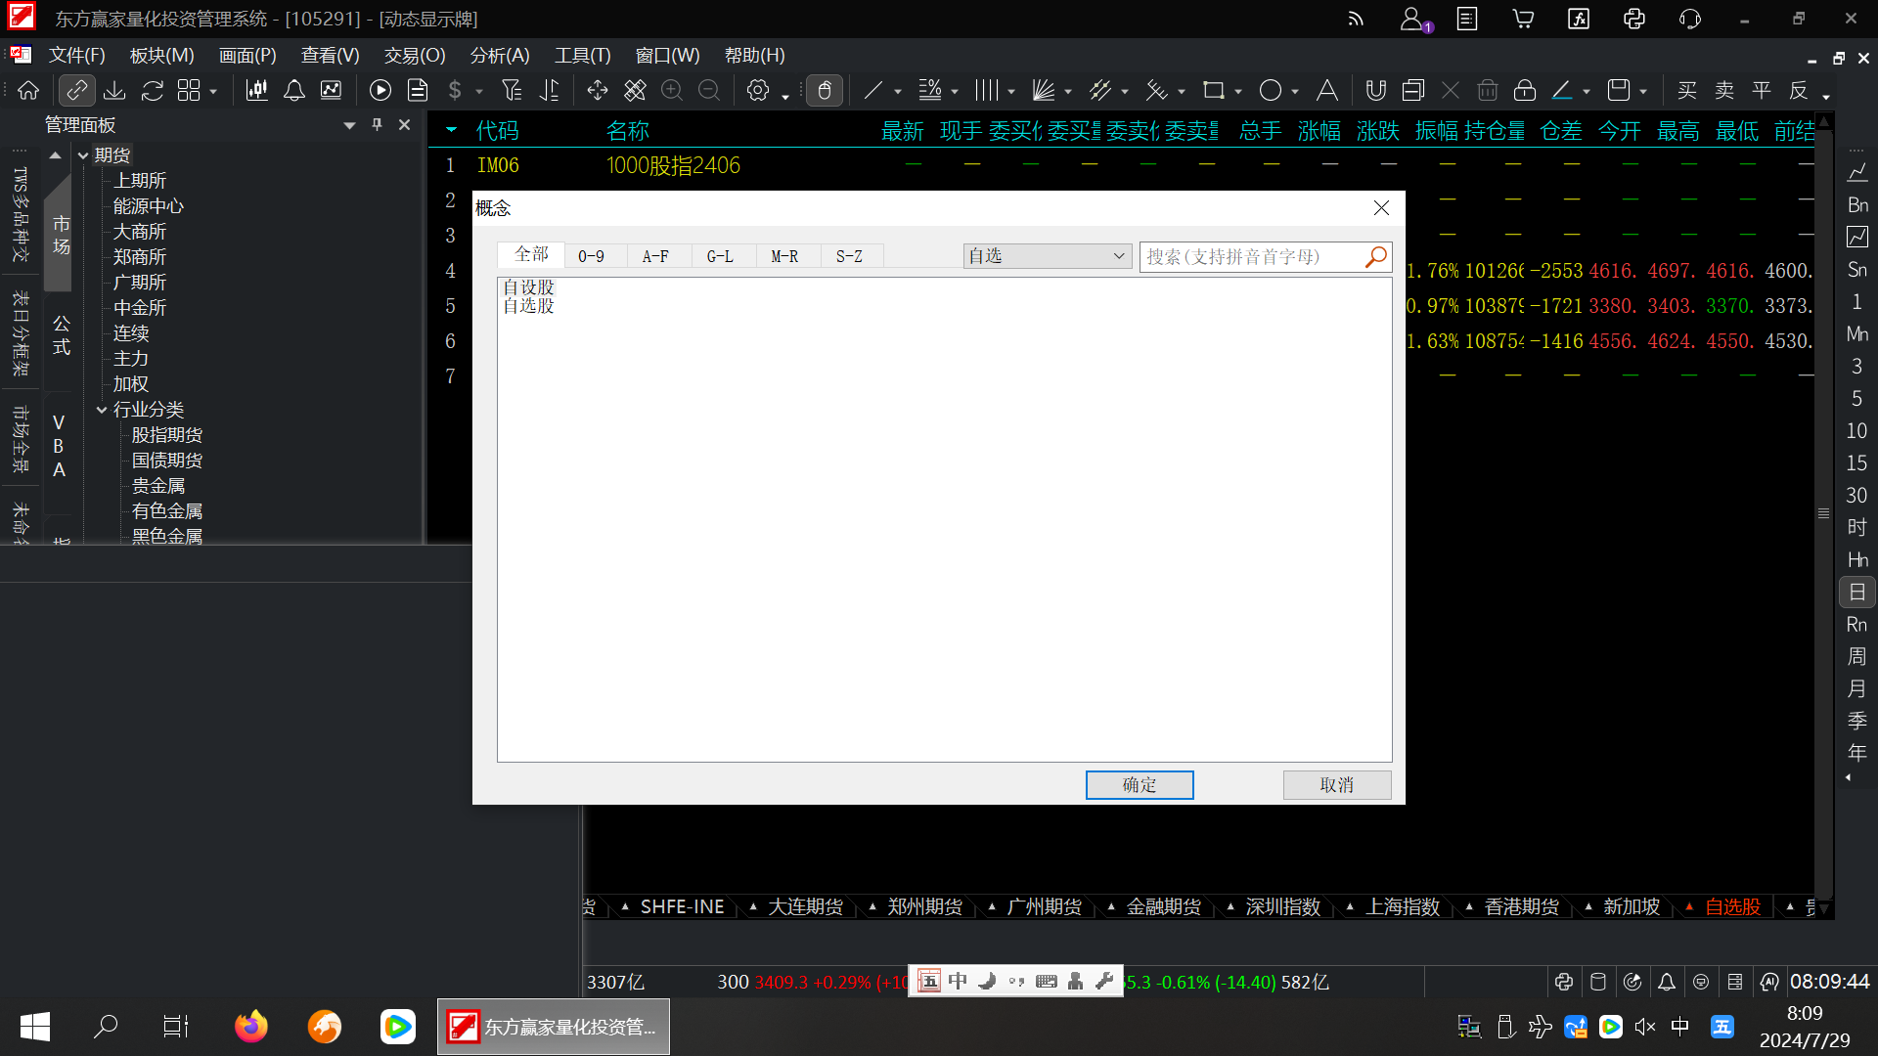Open the line chart monitor icon
This screenshot has width=1878, height=1056.
click(332, 91)
